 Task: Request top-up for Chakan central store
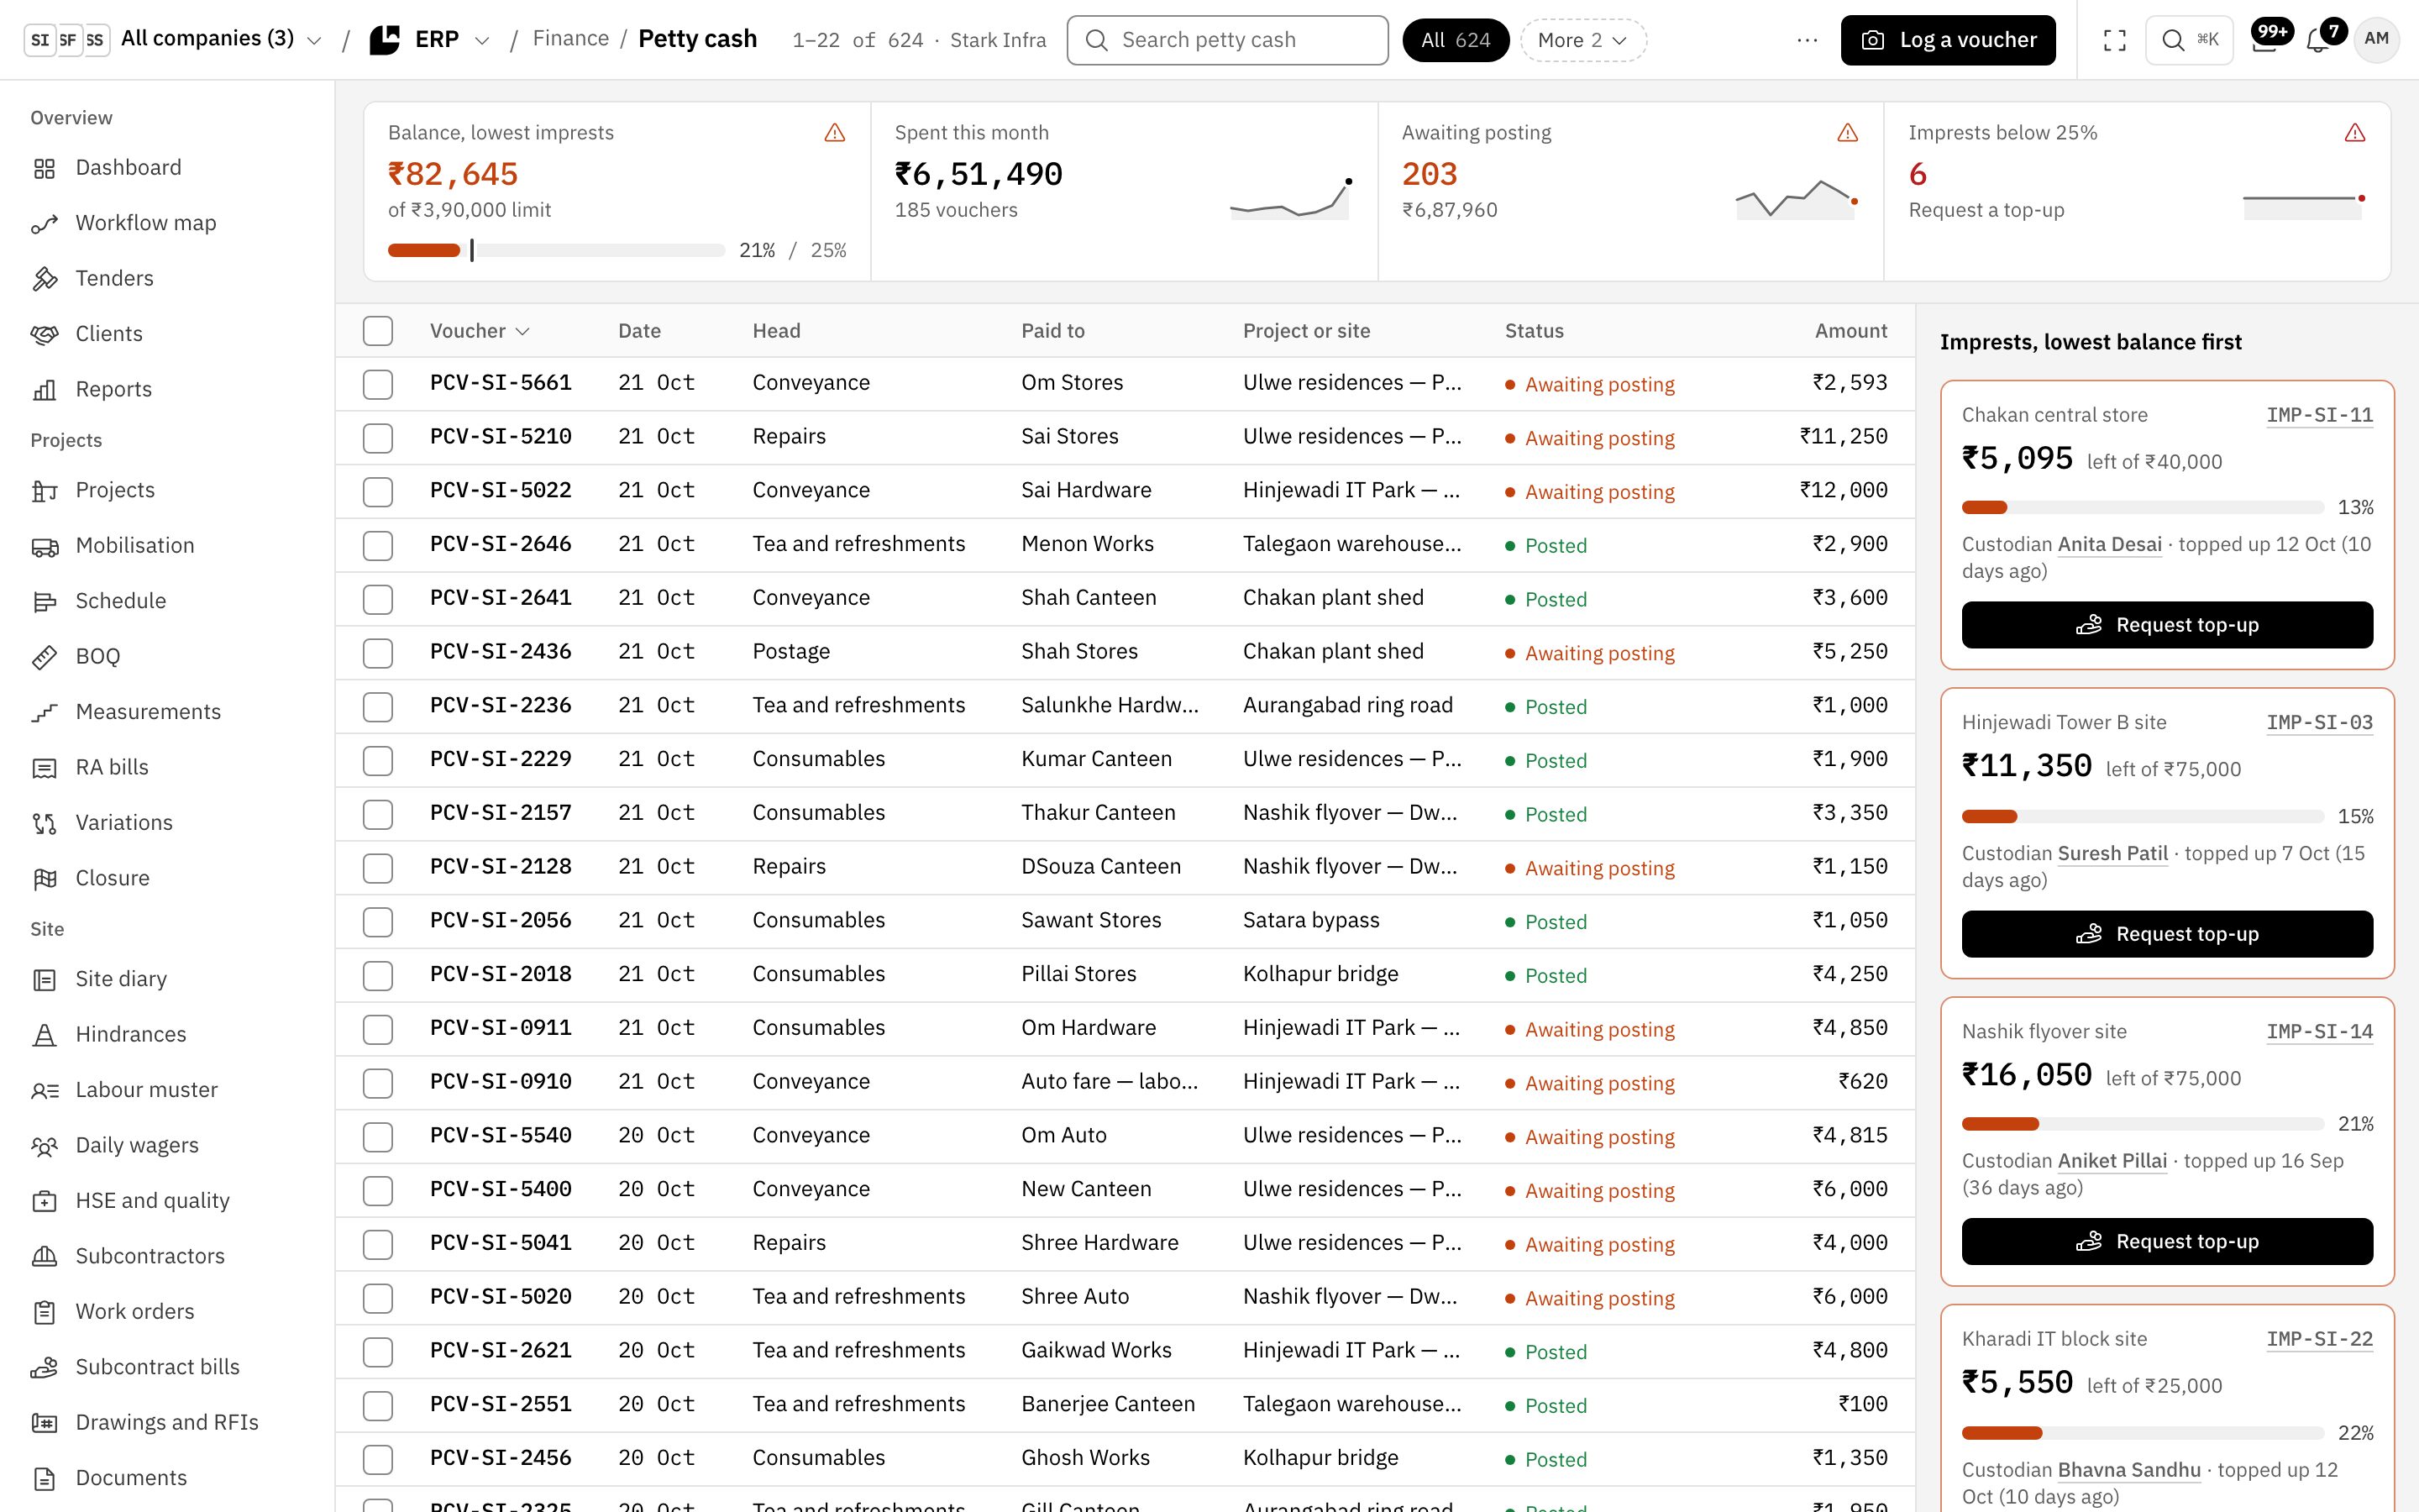click(x=2167, y=625)
